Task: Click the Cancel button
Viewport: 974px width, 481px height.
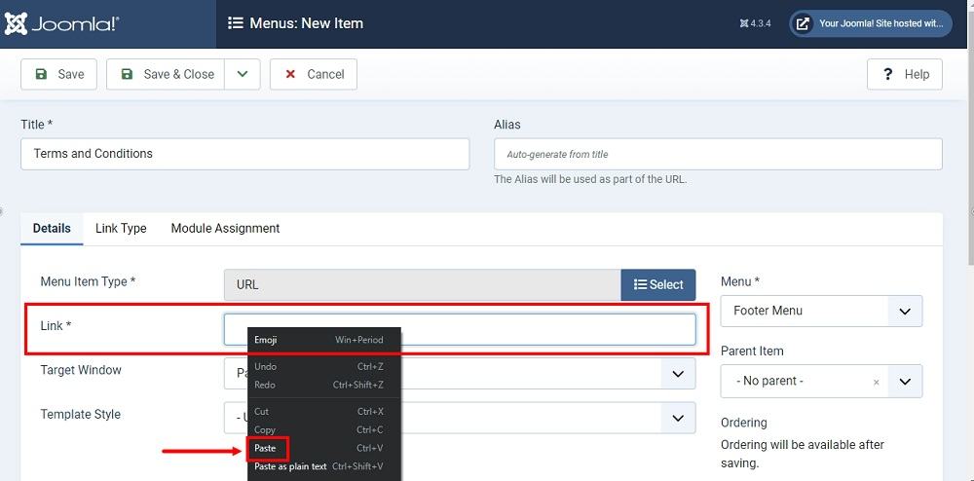Action: (x=314, y=74)
